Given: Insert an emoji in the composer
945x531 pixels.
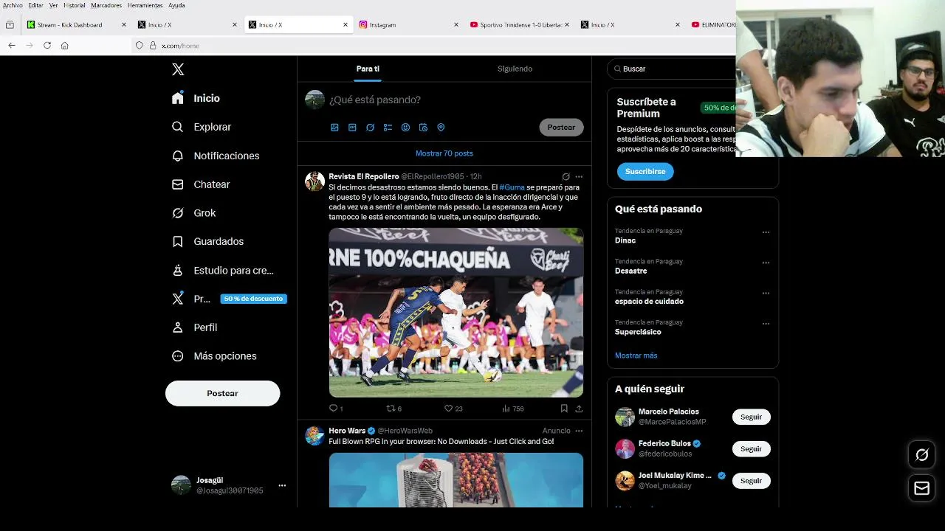Looking at the screenshot, I should 405,128.
